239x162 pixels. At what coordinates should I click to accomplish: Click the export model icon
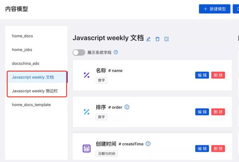167,39
